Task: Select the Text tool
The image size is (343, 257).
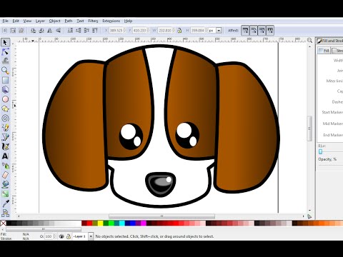Action: tap(5, 156)
